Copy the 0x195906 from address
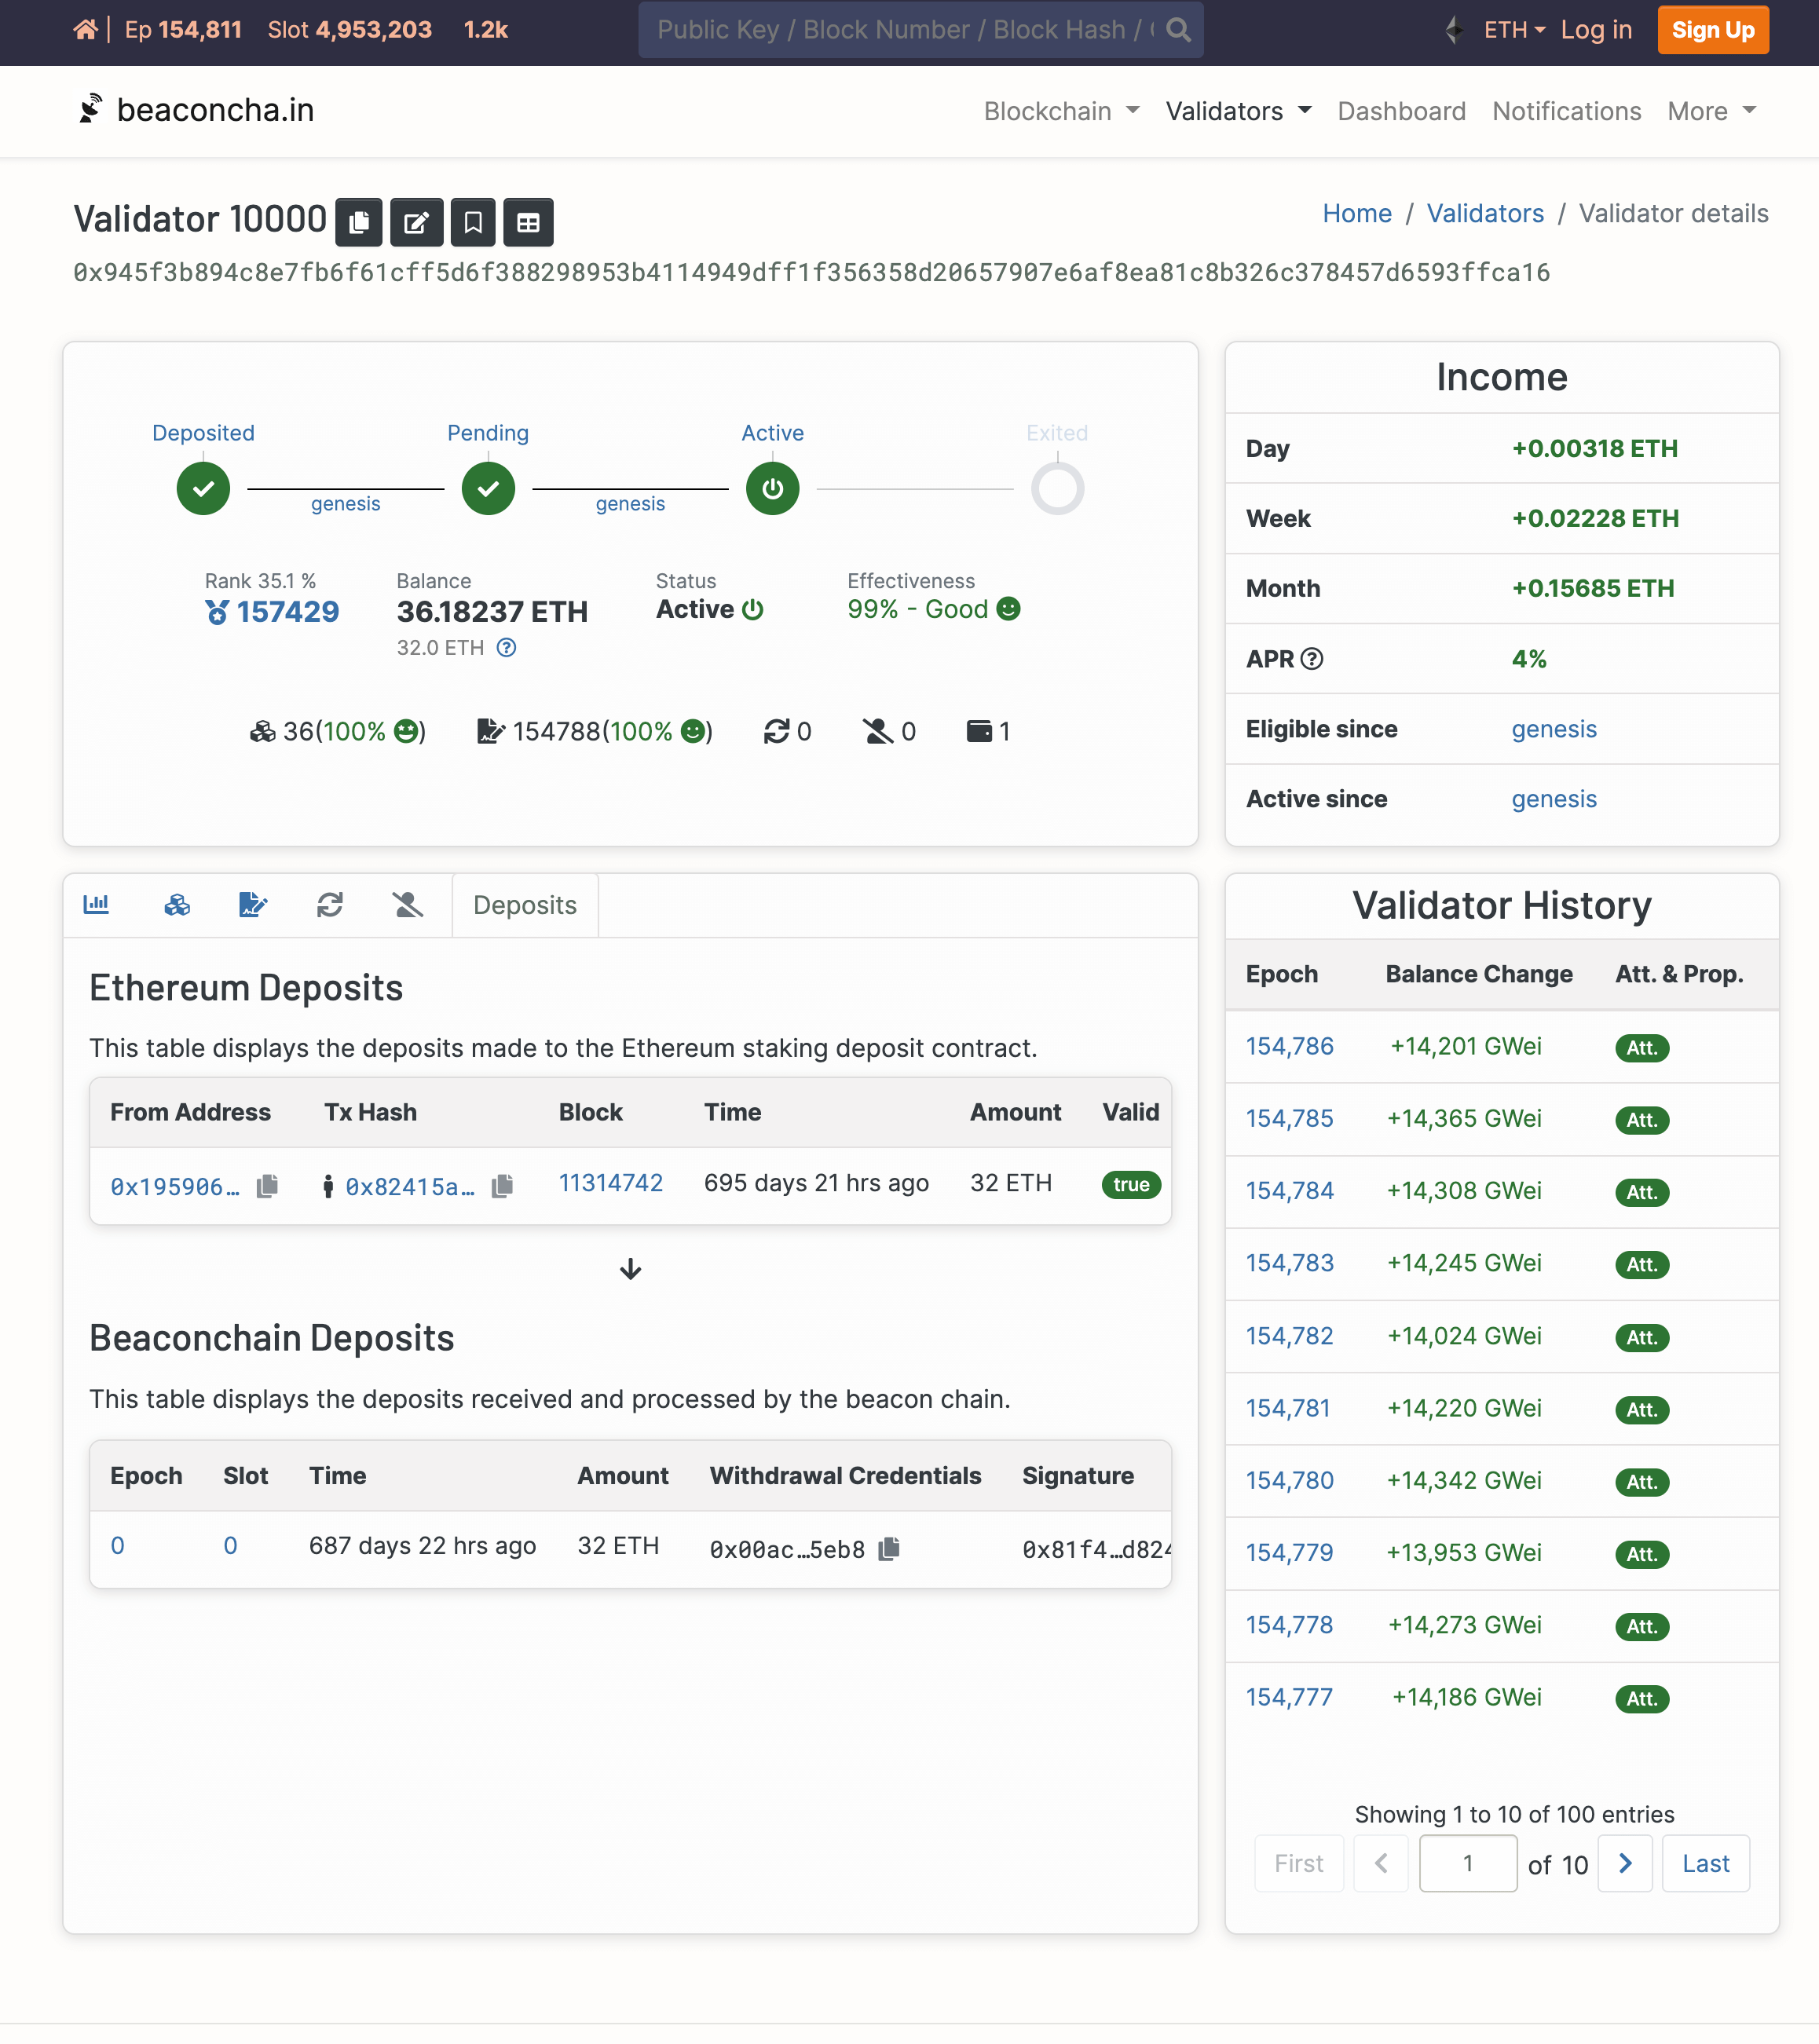Viewport: 1819px width, 2044px height. point(267,1186)
